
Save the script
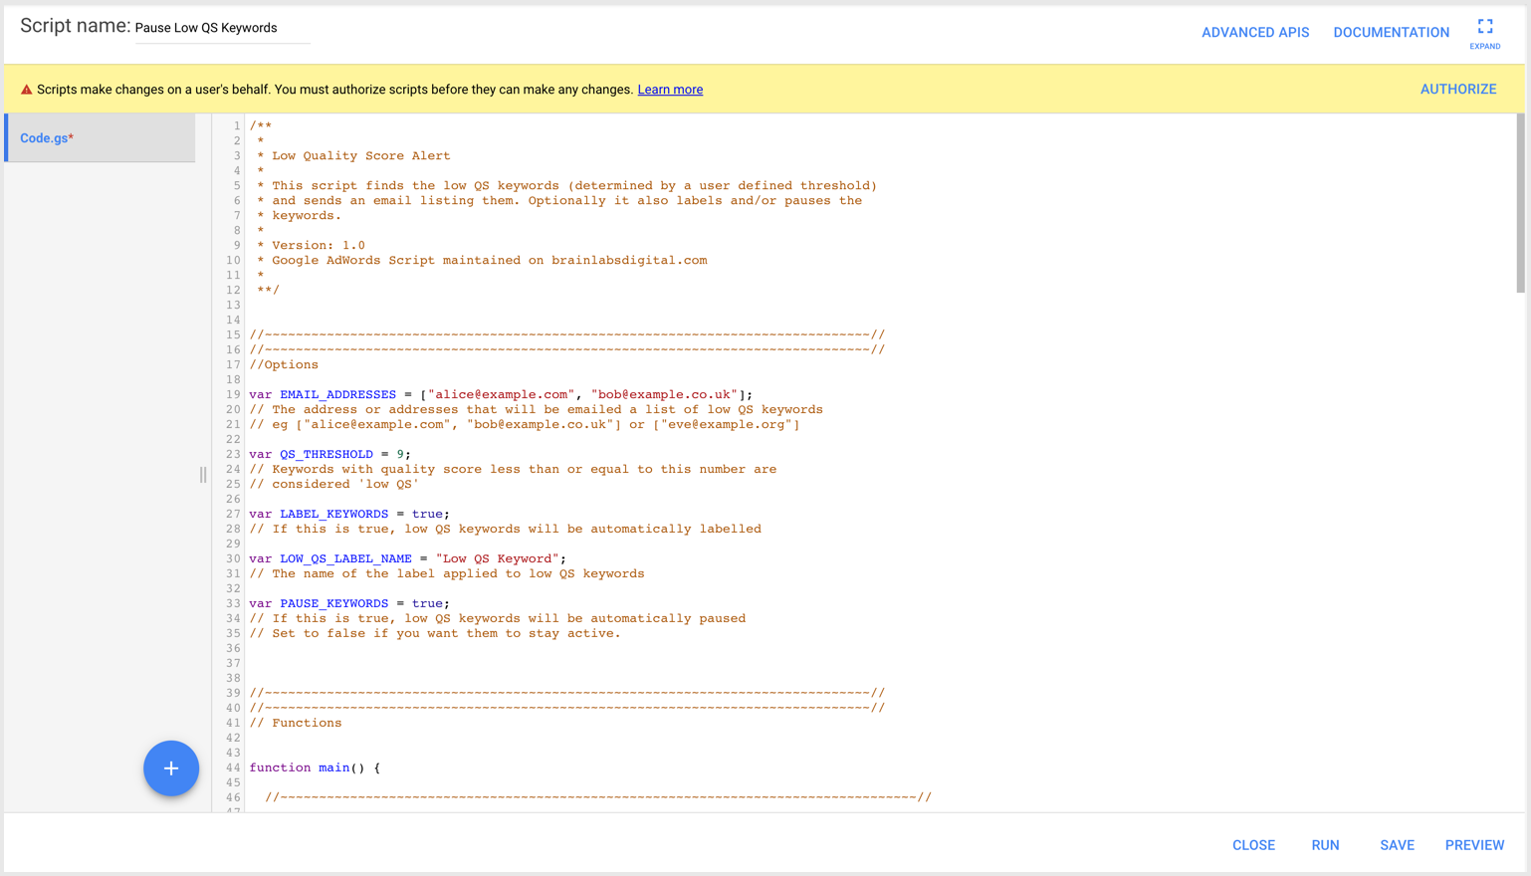tap(1397, 844)
